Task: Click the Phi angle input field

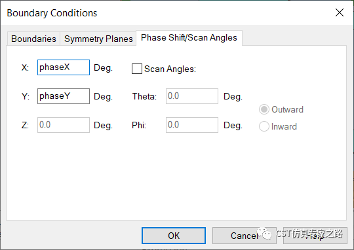Action: pyautogui.click(x=192, y=125)
